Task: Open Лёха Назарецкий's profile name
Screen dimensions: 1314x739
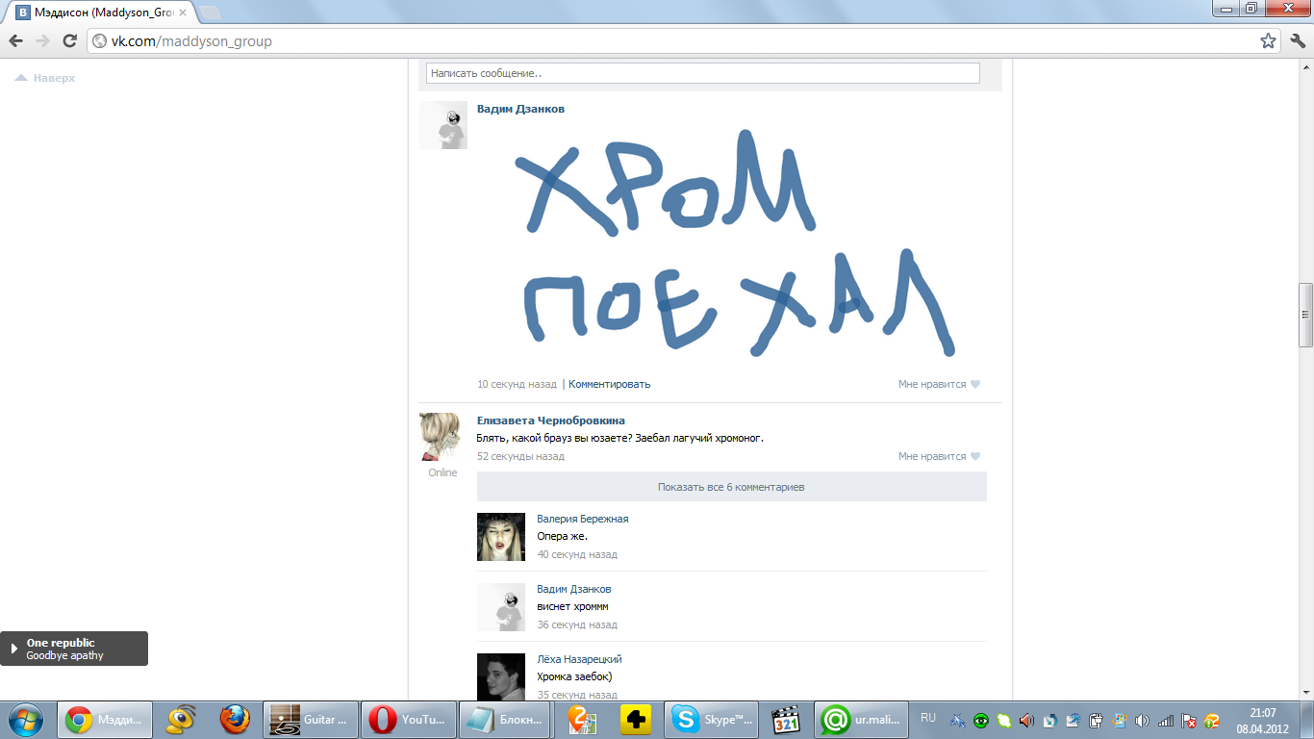Action: [x=579, y=659]
